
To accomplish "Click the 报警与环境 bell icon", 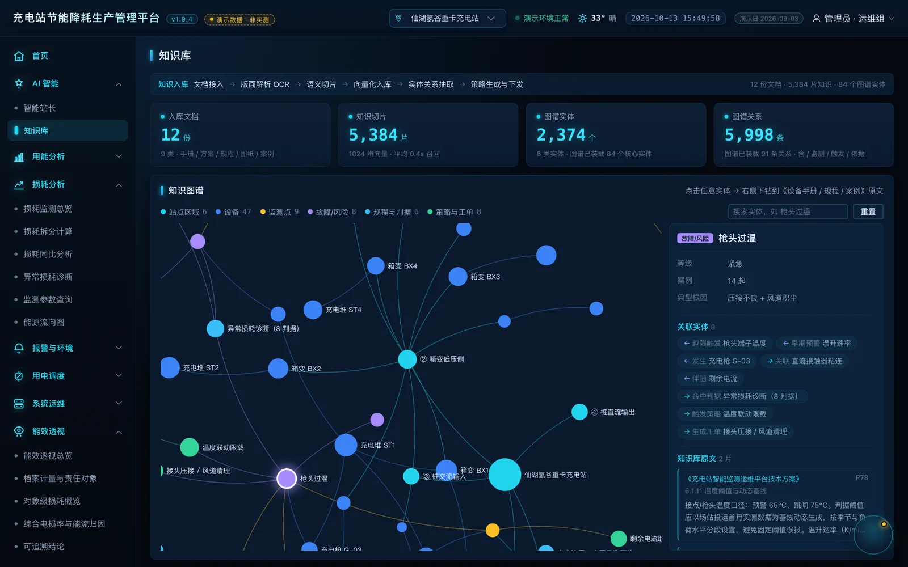I will point(19,348).
